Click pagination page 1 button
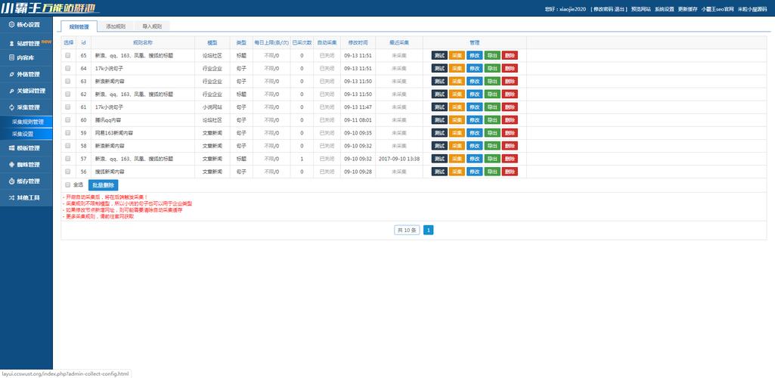The width and height of the screenshot is (775, 378). (429, 231)
